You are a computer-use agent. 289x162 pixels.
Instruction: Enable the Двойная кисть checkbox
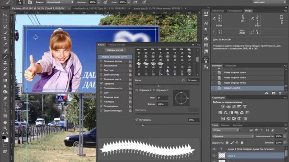(x=101, y=75)
